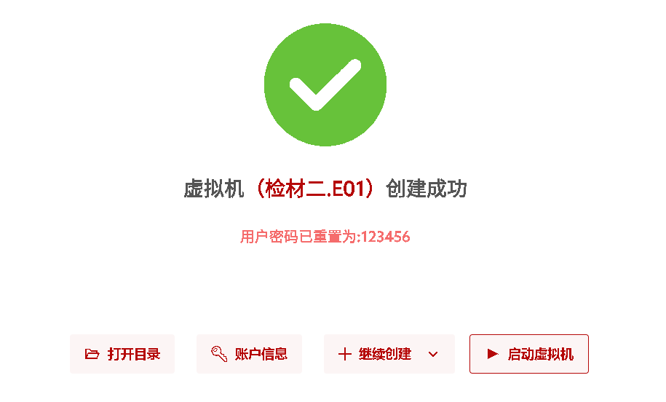Expand the 继续创建 chevron dropdown arrow
The height and width of the screenshot is (402, 666).
coord(433,354)
